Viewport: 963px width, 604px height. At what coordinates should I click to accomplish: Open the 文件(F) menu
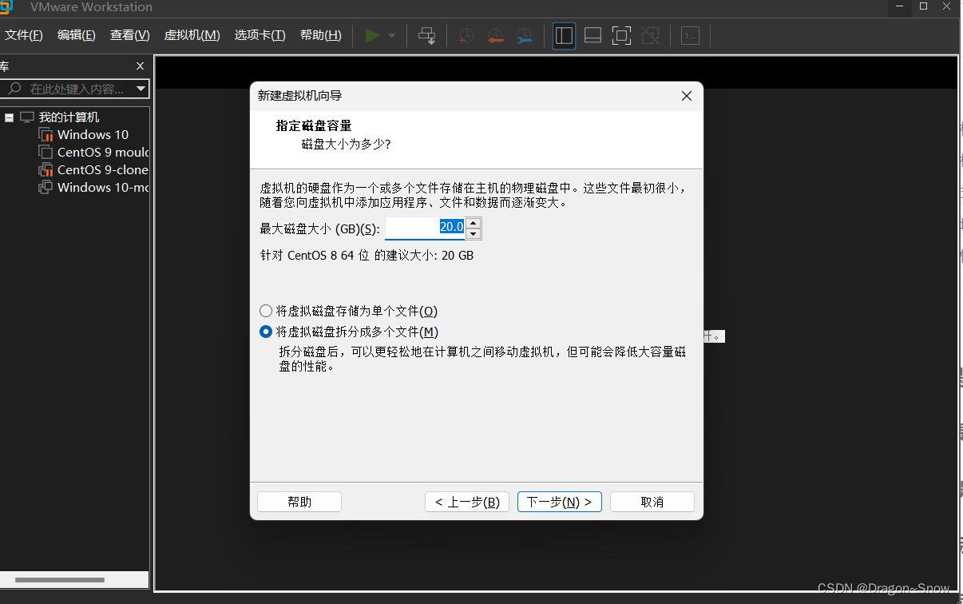(23, 35)
